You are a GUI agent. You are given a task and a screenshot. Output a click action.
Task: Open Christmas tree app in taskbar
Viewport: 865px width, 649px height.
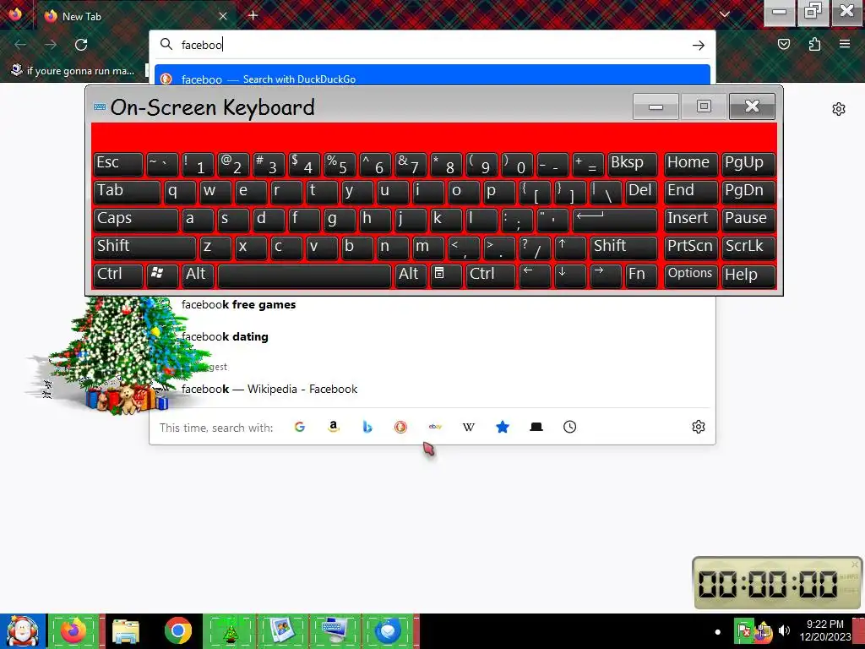coord(230,631)
